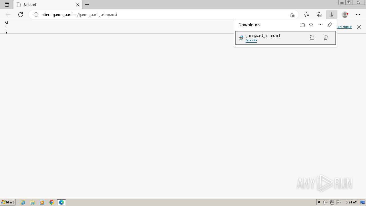This screenshot has width=366, height=206.
Task: Click the Learn more link
Action: click(x=345, y=27)
